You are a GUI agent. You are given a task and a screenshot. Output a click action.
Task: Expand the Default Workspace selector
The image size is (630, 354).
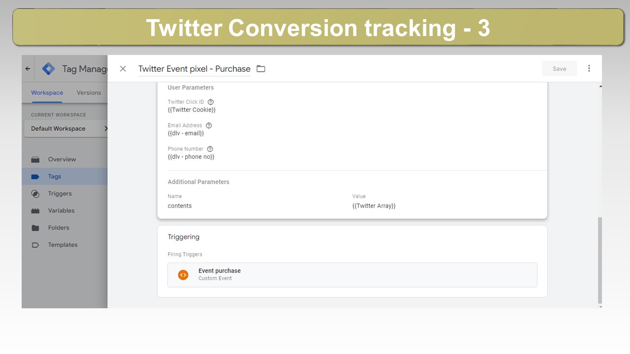(67, 129)
